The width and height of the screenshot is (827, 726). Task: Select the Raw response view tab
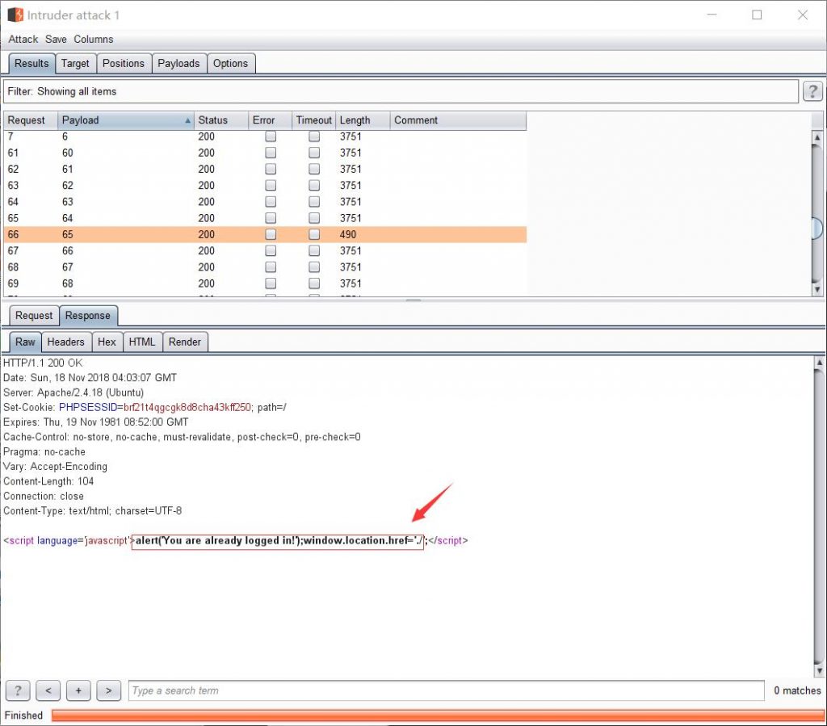tap(25, 342)
